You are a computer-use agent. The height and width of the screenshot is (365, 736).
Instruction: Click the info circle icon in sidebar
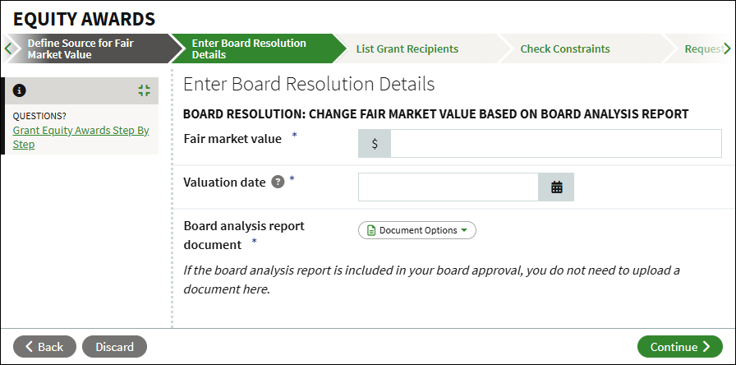19,90
